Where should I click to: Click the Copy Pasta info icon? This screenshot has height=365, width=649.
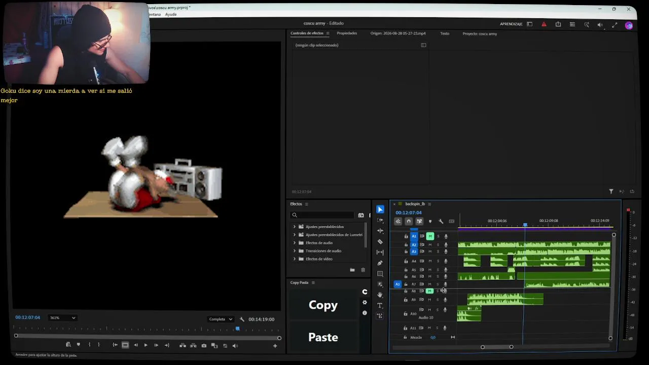[365, 313]
